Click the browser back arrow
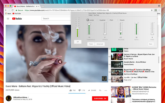Screen dimensions: 165x103 point(6,10)
